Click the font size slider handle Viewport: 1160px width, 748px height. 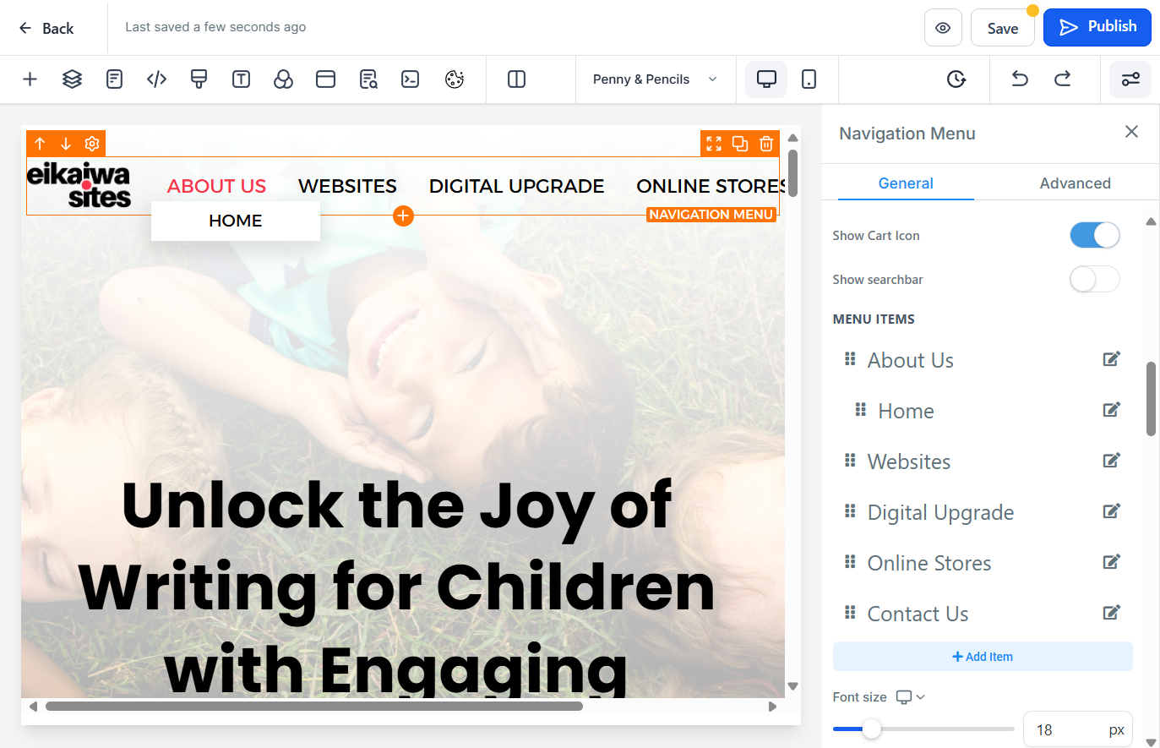click(871, 729)
